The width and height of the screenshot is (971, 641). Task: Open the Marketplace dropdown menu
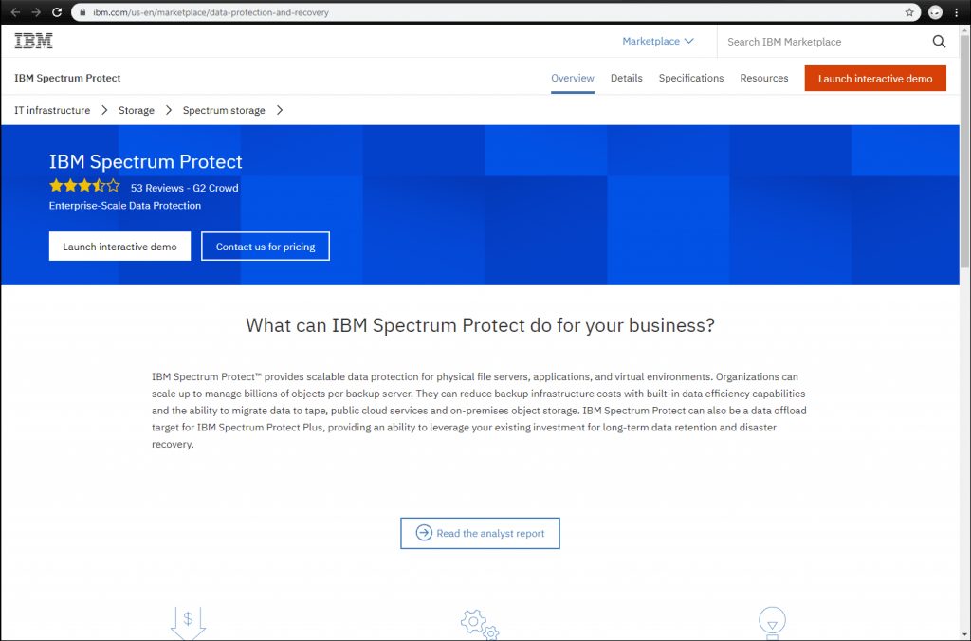(657, 41)
